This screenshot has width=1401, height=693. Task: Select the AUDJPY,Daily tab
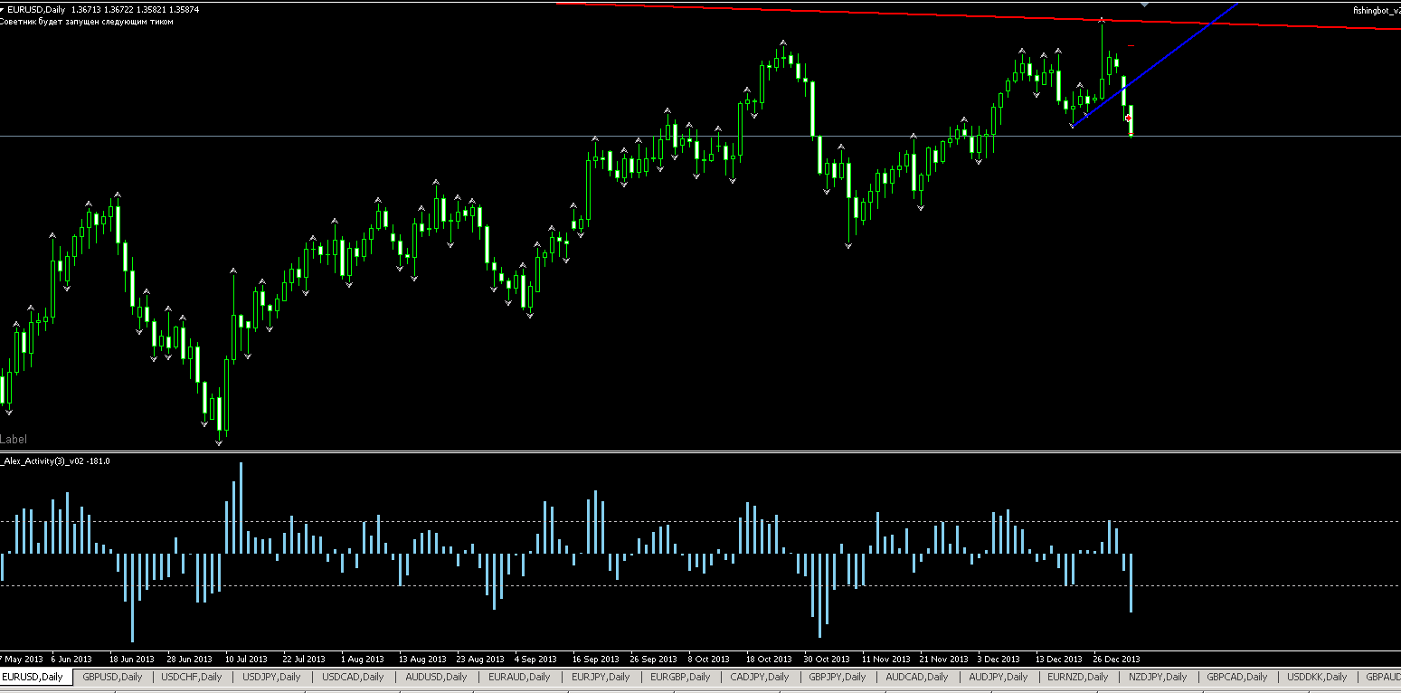click(999, 677)
